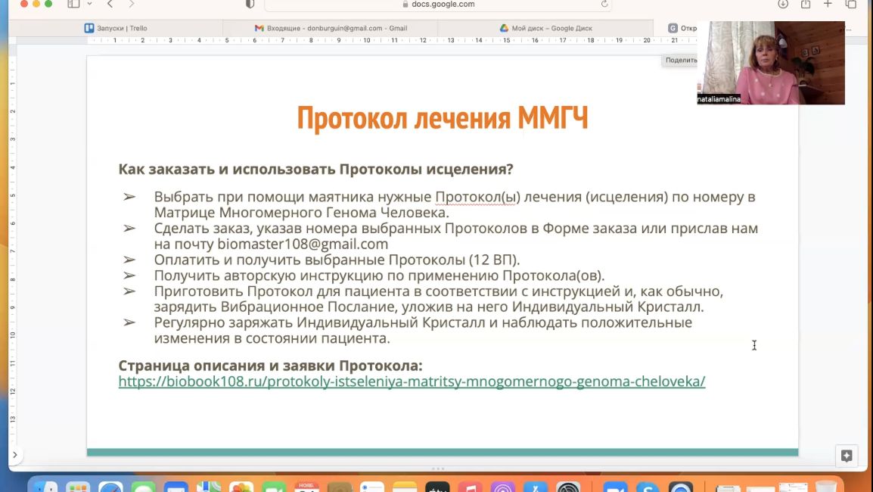873x492 pixels.
Task: Click the heading Протокол лечения ММГЧ
Action: (442, 117)
